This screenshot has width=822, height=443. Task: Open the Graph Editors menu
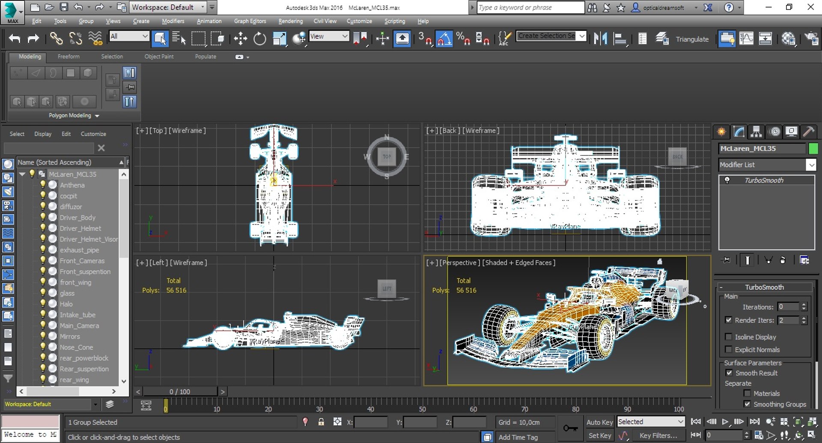point(250,21)
